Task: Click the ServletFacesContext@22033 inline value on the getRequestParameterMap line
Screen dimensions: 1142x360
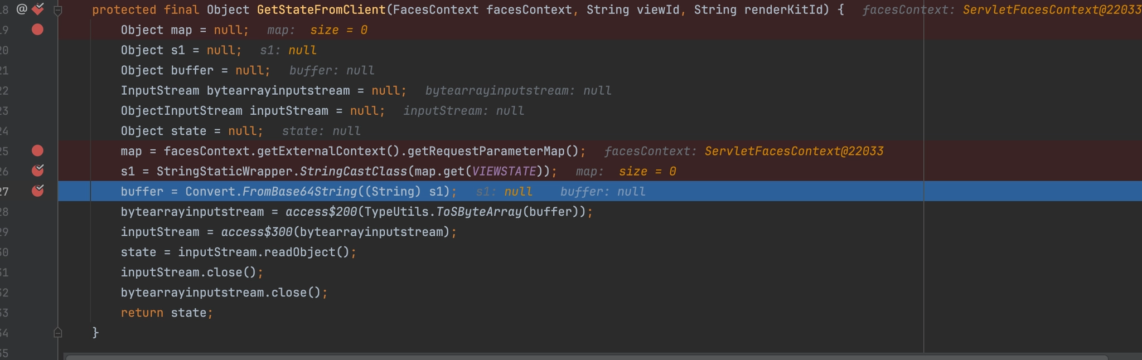Action: 793,151
